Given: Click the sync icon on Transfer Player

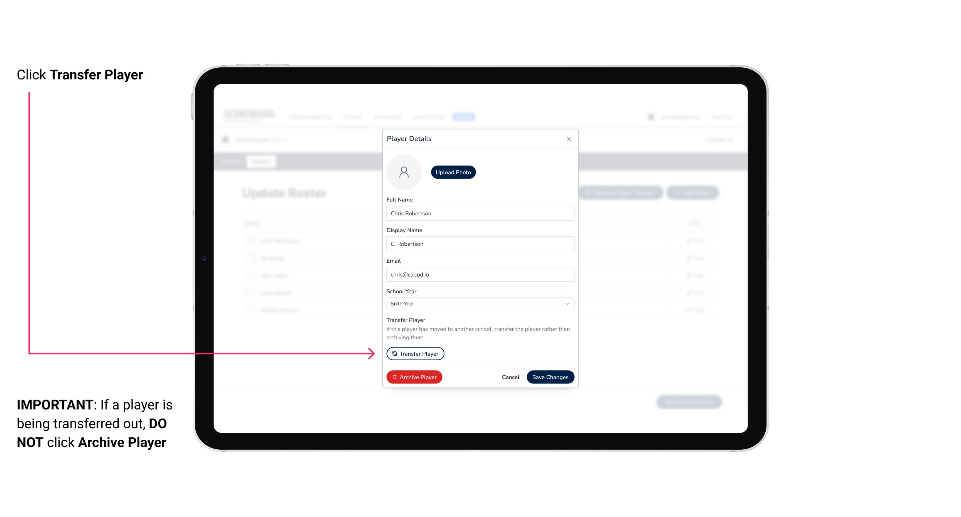Looking at the screenshot, I should pos(394,353).
